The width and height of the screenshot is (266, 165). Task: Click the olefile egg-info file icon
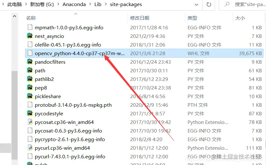click(30, 45)
